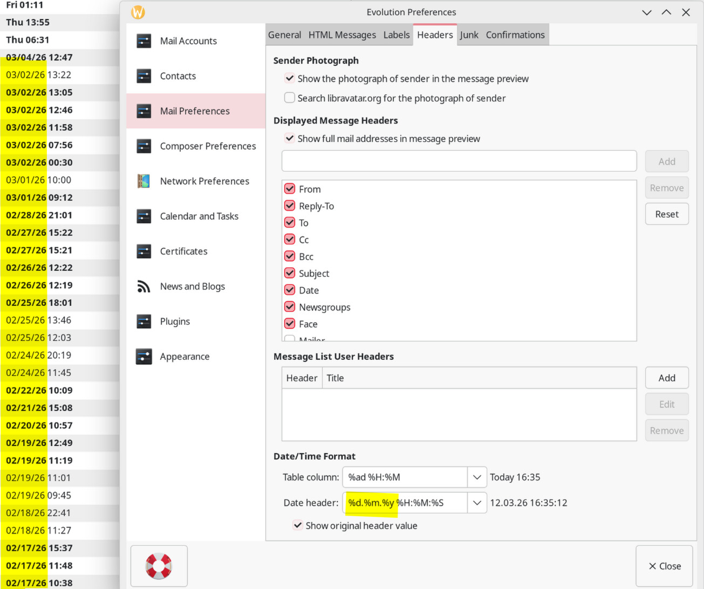Viewport: 704px width, 589px height.
Task: Open Calendar and Tasks icon
Action: (x=144, y=216)
